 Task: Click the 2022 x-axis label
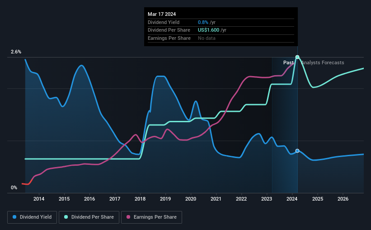click(x=241, y=199)
